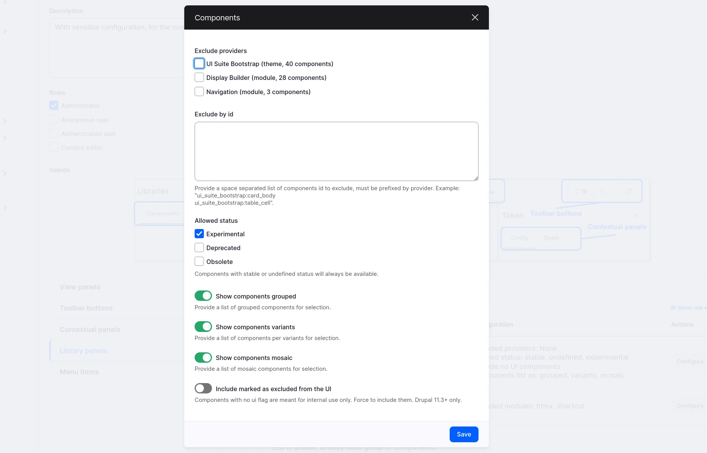The height and width of the screenshot is (453, 707).
Task: Turn off Show components grouped toggle
Action: click(x=203, y=296)
